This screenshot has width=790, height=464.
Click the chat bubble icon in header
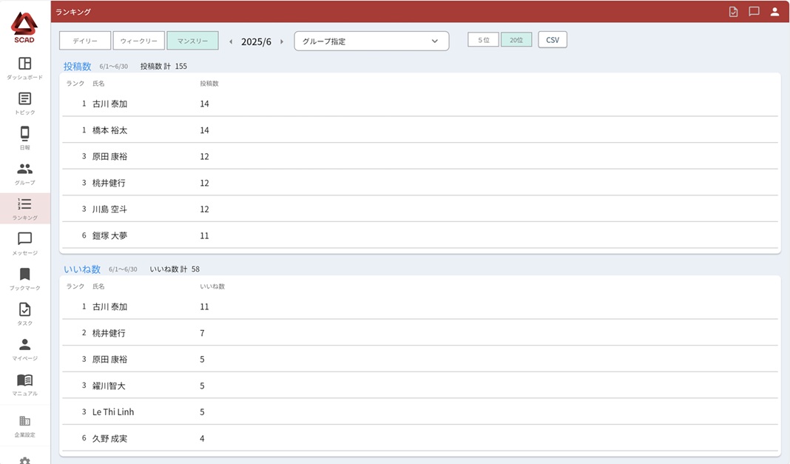pos(754,12)
